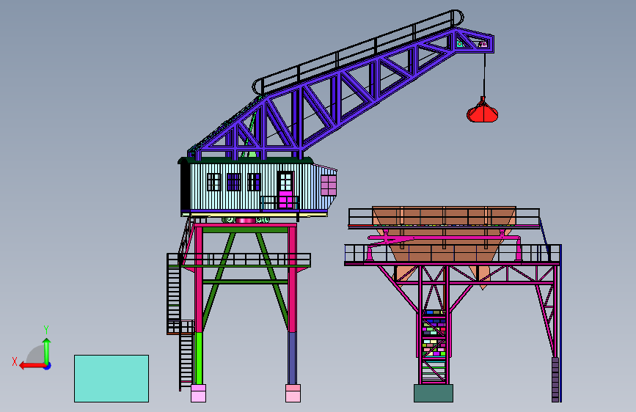
Task: Select the red grab bucket
Action: coord(482,111)
